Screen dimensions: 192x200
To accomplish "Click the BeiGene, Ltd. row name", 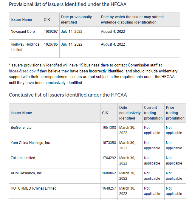I will point(21,128).
